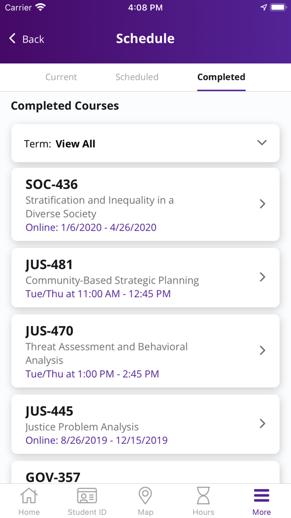This screenshot has width=291, height=518.
Task: Switch to the Current tab
Action: (x=61, y=77)
